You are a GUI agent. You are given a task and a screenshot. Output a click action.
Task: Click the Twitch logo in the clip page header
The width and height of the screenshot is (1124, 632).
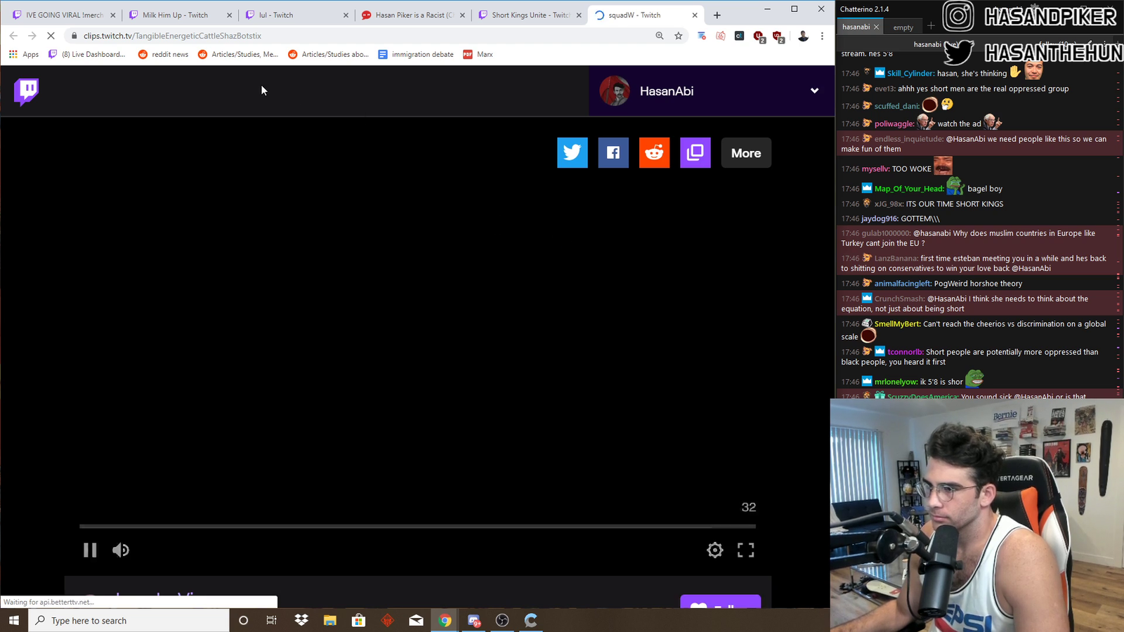point(26,91)
